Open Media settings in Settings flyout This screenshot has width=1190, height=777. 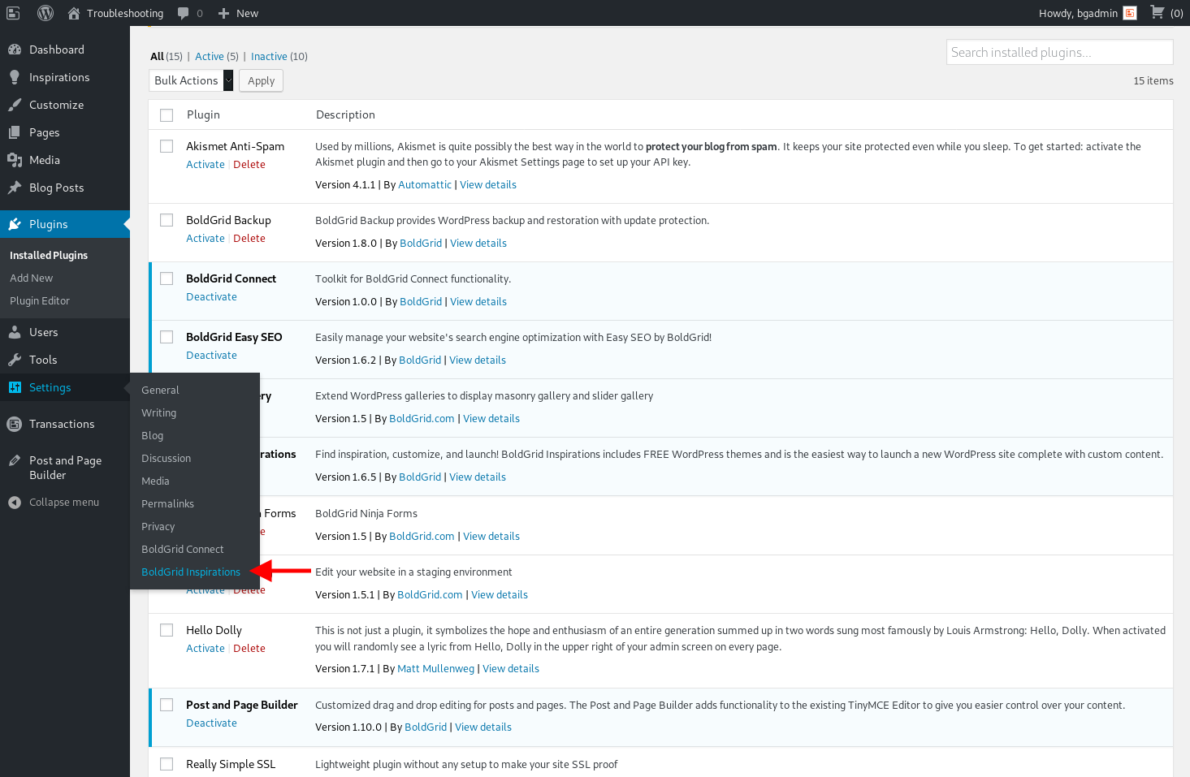[155, 481]
